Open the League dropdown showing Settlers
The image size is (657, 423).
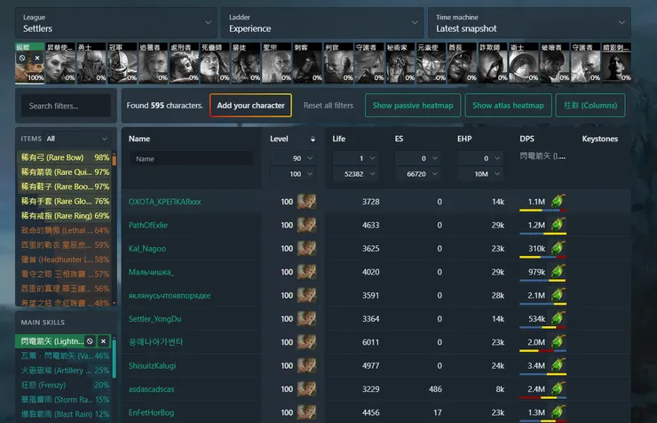[x=115, y=23]
